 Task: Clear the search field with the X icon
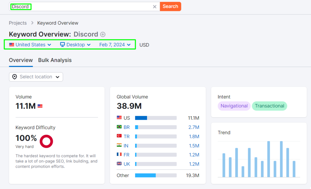(x=155, y=7)
